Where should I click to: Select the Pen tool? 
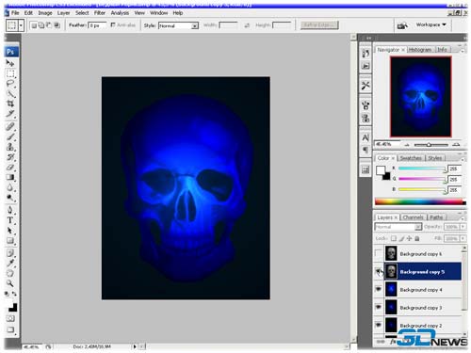point(10,210)
